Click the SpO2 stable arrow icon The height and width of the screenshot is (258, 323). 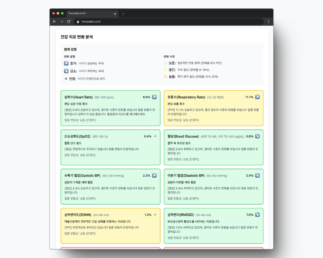click(155, 136)
